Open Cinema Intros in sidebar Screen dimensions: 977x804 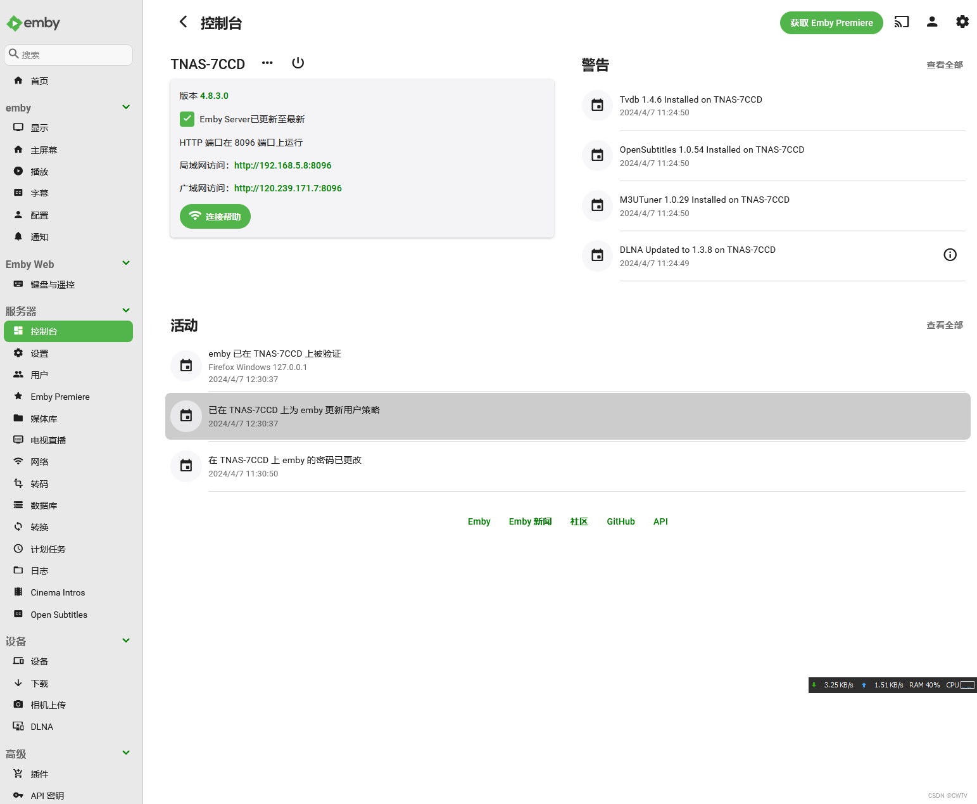pos(68,592)
